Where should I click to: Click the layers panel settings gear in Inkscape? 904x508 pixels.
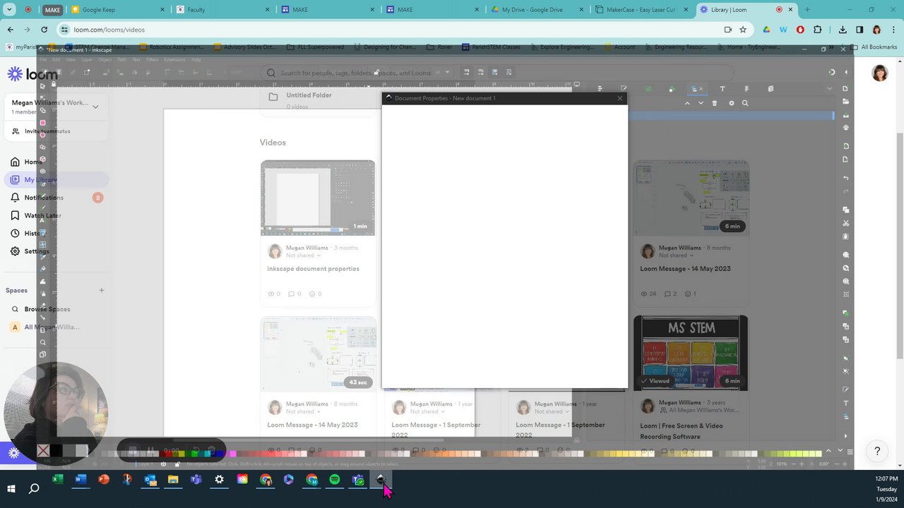coord(731,103)
